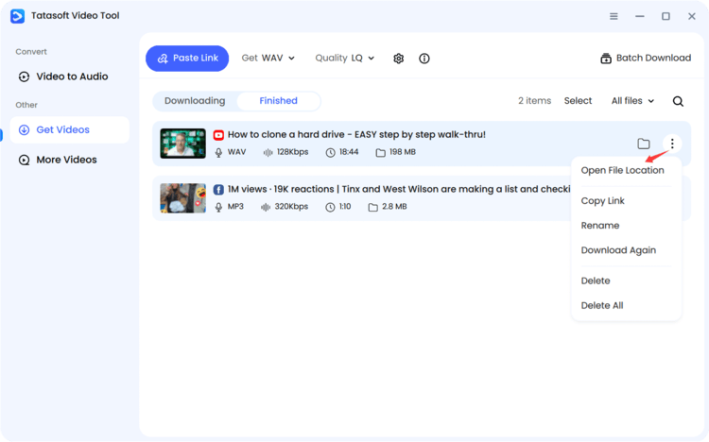Screen dimensions: 709x442
Task: Click the hard drive video thumbnail
Action: click(x=182, y=144)
